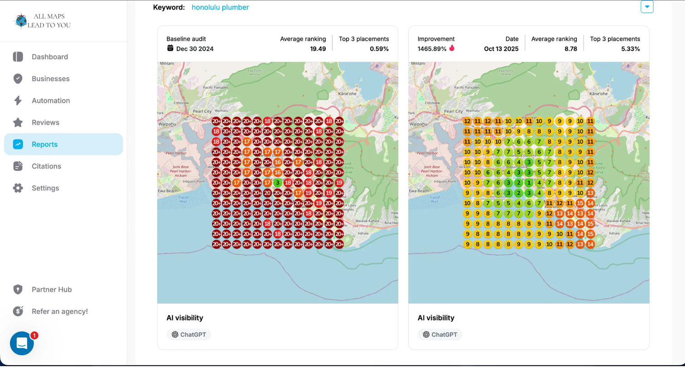
Task: Click the All Maps Lead To You logo
Action: (x=42, y=21)
